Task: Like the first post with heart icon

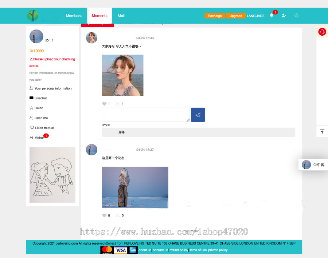Action: pyautogui.click(x=104, y=104)
